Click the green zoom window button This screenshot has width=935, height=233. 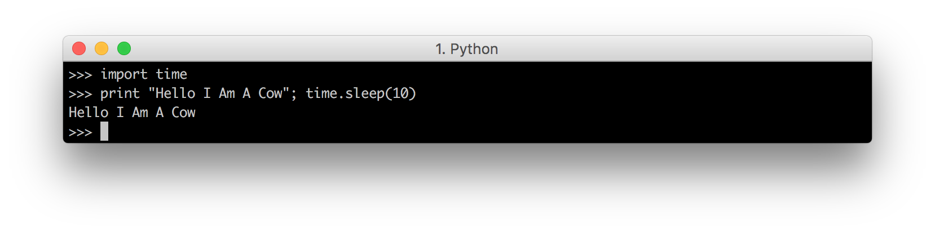click(x=124, y=49)
